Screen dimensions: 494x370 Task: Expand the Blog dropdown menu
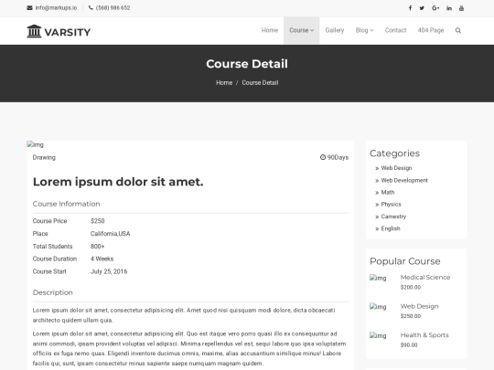[364, 30]
